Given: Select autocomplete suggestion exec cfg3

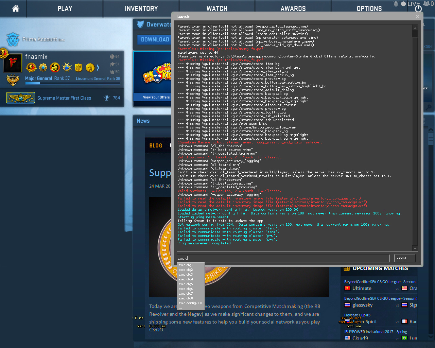Looking at the screenshot, I should (x=191, y=275).
